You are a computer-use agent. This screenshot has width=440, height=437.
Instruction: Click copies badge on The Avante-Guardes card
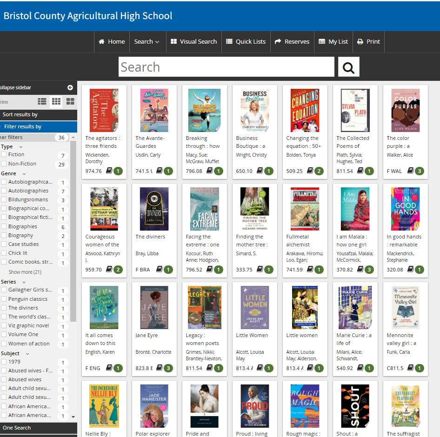(x=168, y=171)
